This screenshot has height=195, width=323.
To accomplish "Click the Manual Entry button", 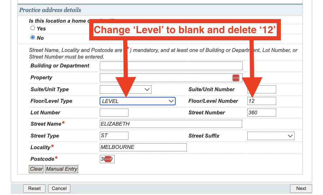I will (61, 169).
